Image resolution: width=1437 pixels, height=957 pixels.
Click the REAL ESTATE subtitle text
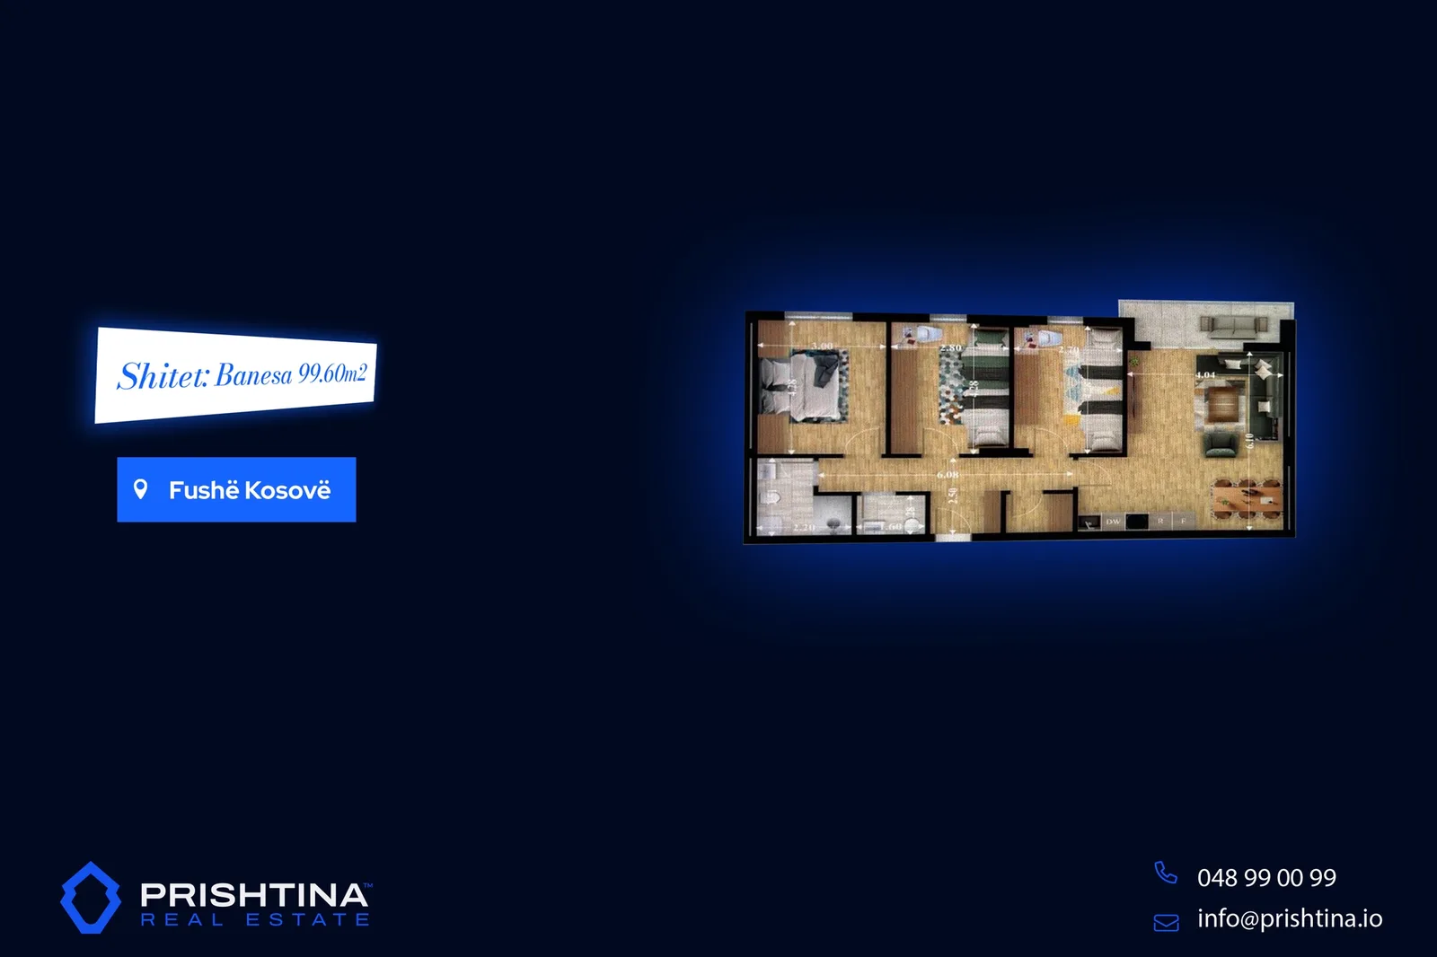[x=255, y=920]
